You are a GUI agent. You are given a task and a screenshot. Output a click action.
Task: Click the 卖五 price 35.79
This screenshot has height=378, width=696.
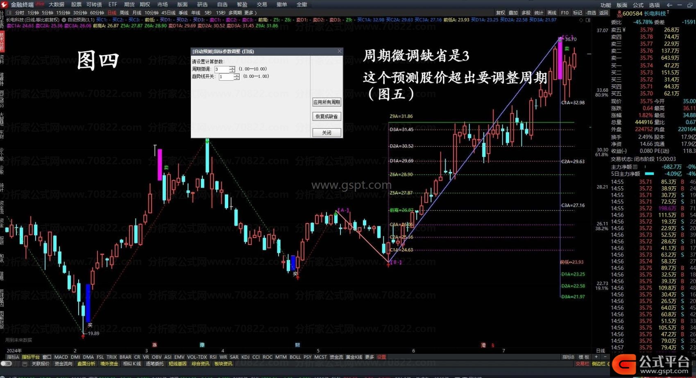pyautogui.click(x=646, y=30)
